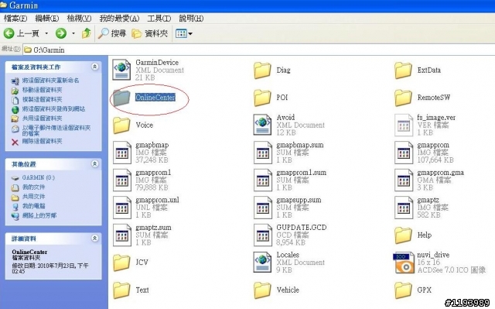Open the Help (說明) menu
495x309 pixels.
(191, 19)
